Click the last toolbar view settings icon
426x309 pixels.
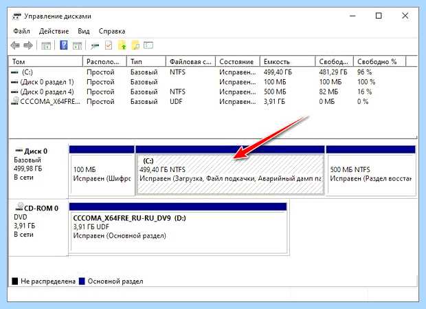(x=148, y=45)
